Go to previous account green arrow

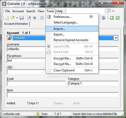point(112,18)
